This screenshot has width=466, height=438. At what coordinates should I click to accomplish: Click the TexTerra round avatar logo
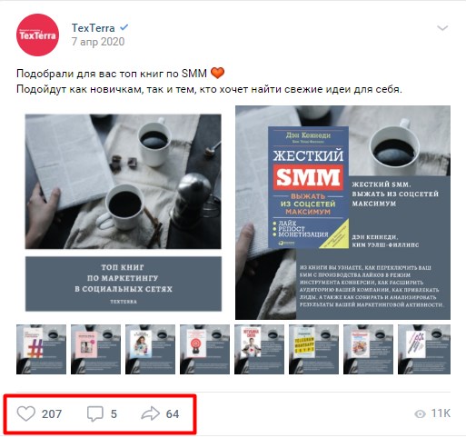coord(37,35)
